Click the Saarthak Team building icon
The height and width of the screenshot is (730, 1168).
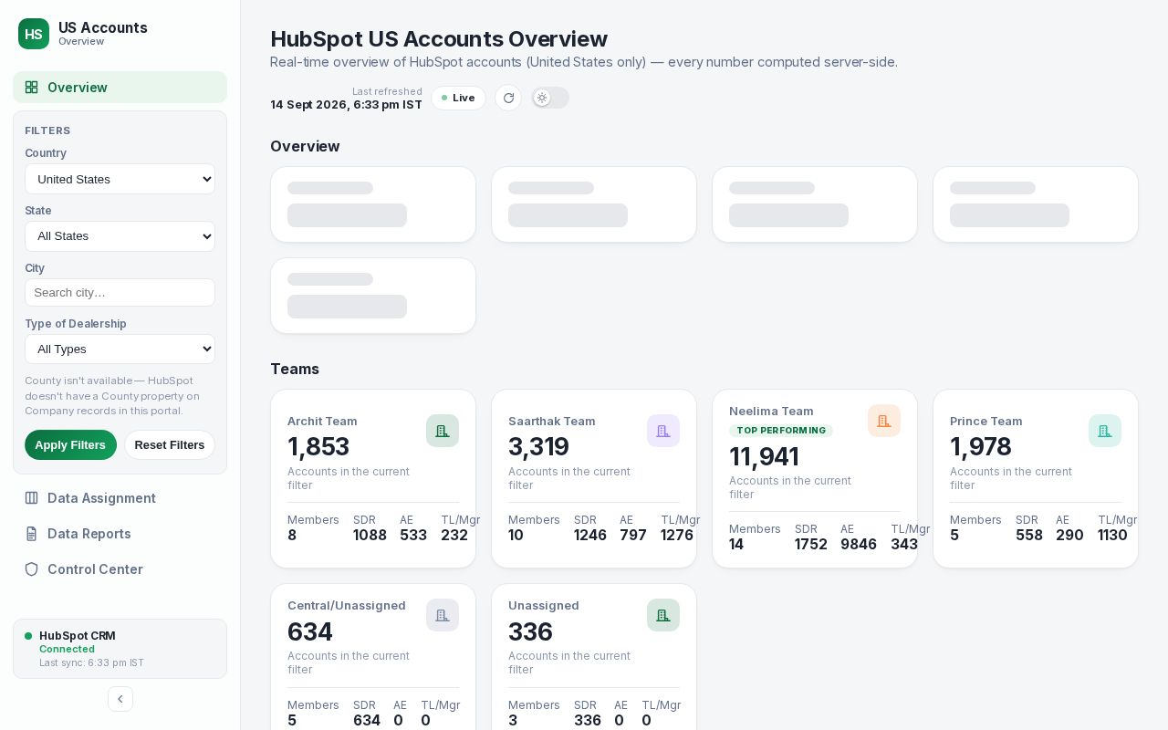[663, 431]
